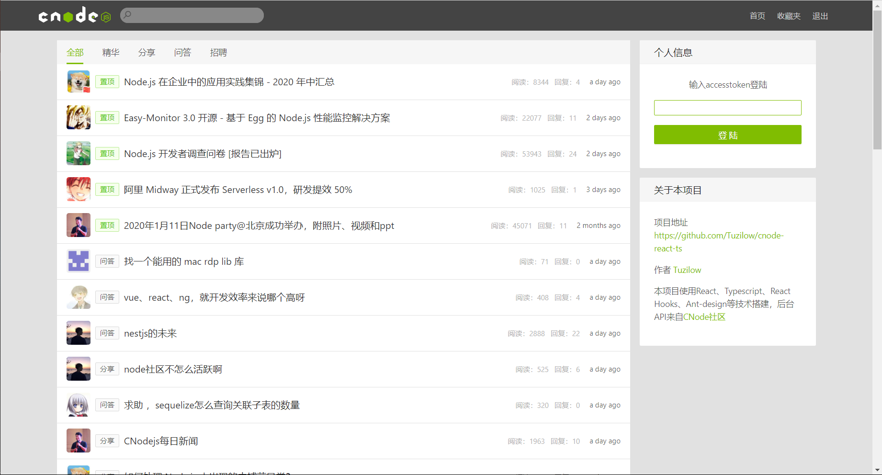Click avatar of sequelize 求助 post
The width and height of the screenshot is (882, 475).
point(79,405)
